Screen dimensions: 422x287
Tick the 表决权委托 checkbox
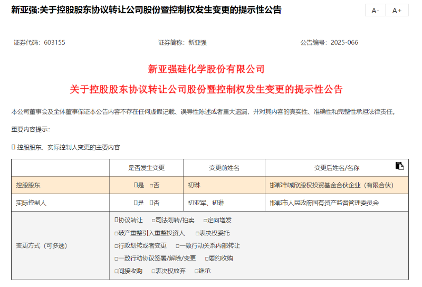click(x=197, y=233)
